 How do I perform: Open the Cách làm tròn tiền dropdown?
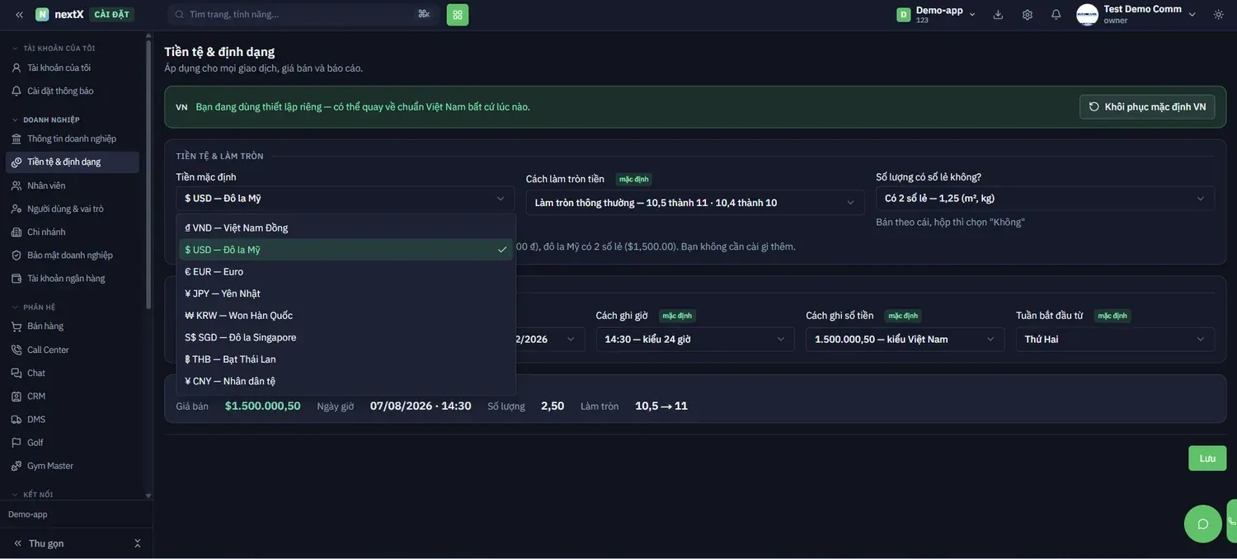[695, 202]
